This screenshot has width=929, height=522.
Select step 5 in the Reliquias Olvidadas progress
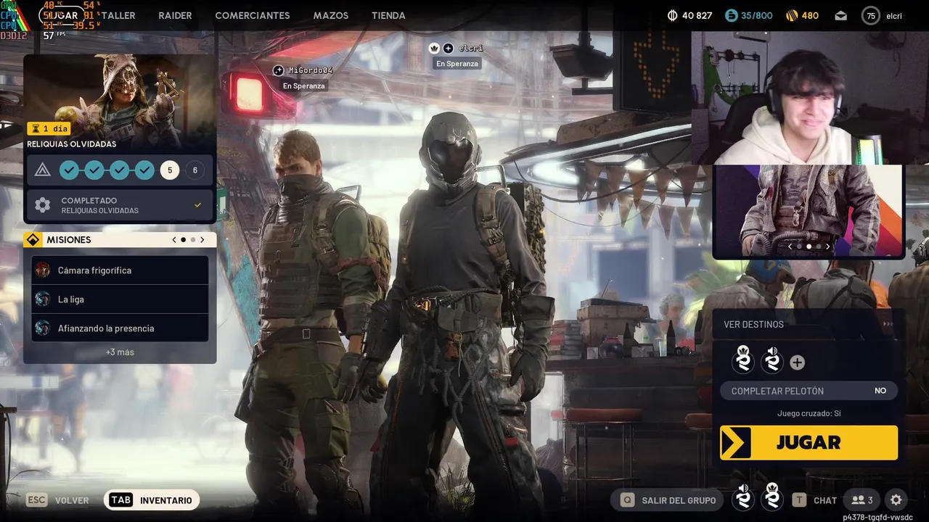[x=170, y=170]
